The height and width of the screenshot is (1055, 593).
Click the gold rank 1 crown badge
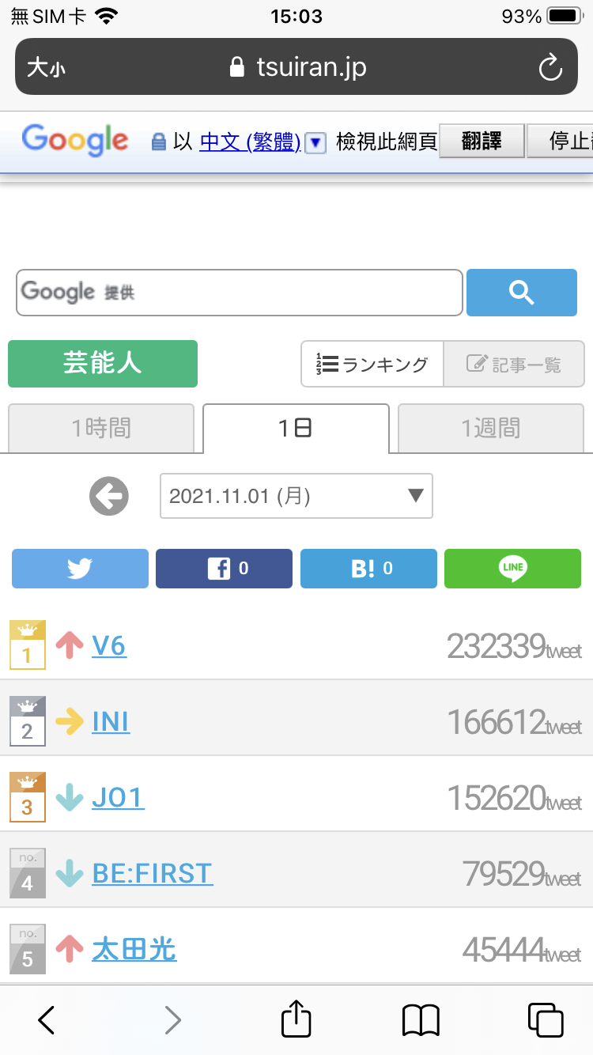coord(28,645)
